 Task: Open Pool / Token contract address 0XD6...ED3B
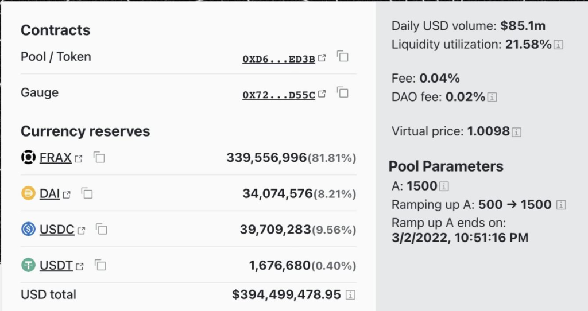(278, 59)
